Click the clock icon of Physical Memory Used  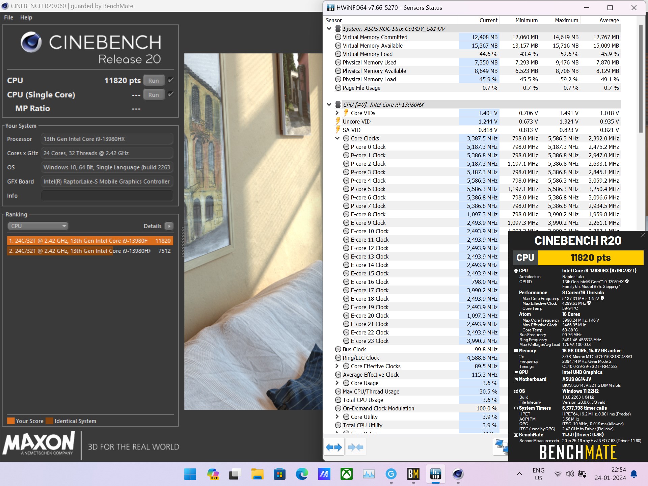[338, 62]
